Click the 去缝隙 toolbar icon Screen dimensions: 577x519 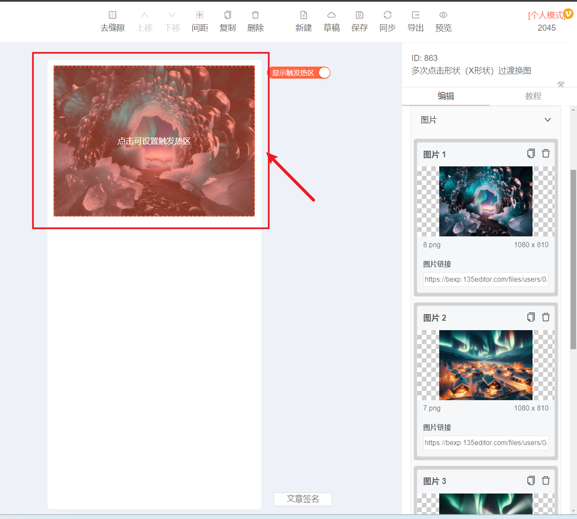[x=112, y=15]
